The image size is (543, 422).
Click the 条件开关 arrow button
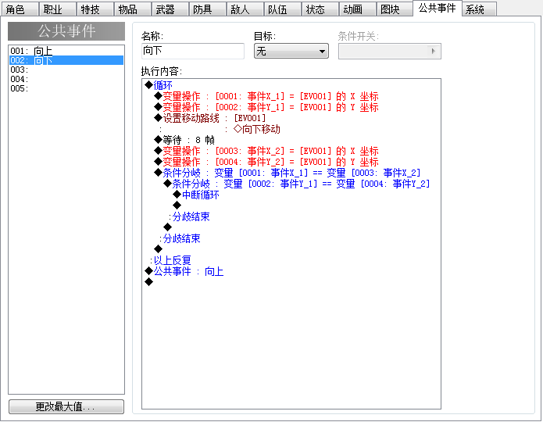[x=433, y=52]
